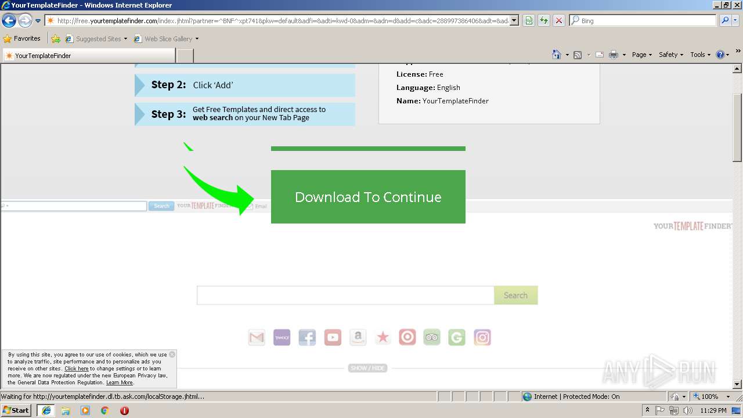Expand the address bar URL history dropdown
The image size is (743, 418).
tap(514, 21)
